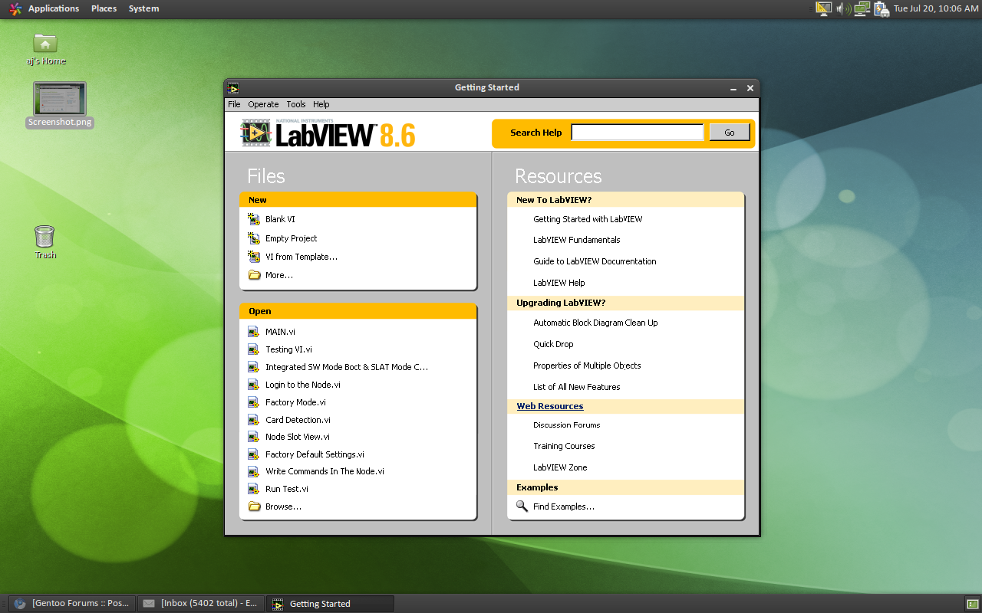Open Properties of Multiple Objects link
The height and width of the screenshot is (613, 982).
587,366
